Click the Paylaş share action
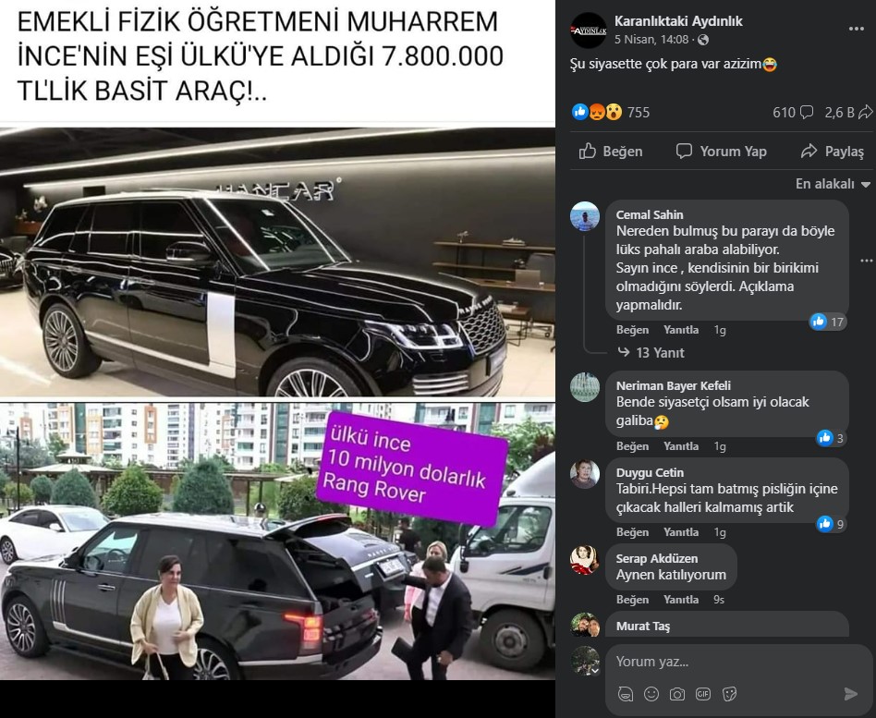The height and width of the screenshot is (718, 876). pos(833,152)
